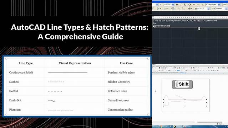Click tracking value 1.0000 field
Viewport: 228px width, 128px height.
(219, 9)
